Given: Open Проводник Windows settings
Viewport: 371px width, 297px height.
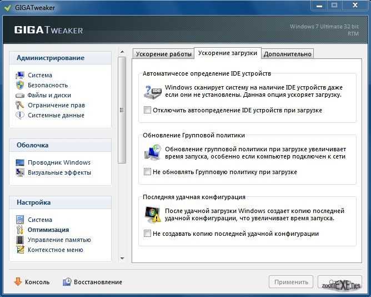Looking at the screenshot, I should pyautogui.click(x=59, y=162).
